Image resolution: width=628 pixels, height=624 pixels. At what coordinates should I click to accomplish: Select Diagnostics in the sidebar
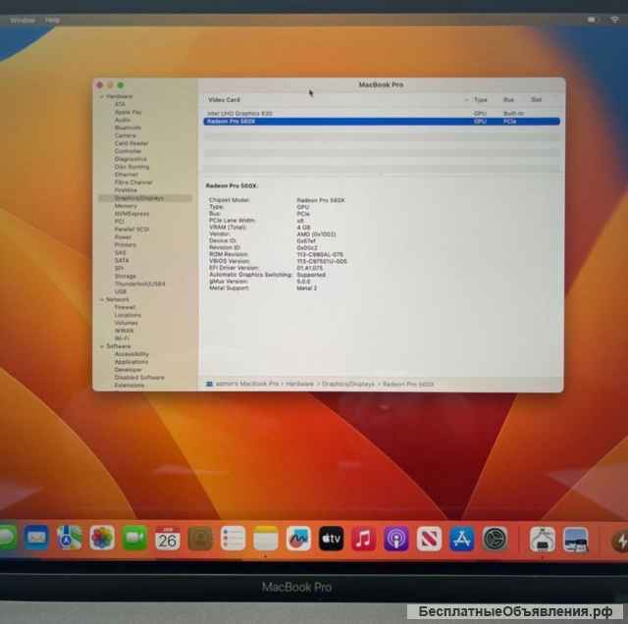(131, 159)
